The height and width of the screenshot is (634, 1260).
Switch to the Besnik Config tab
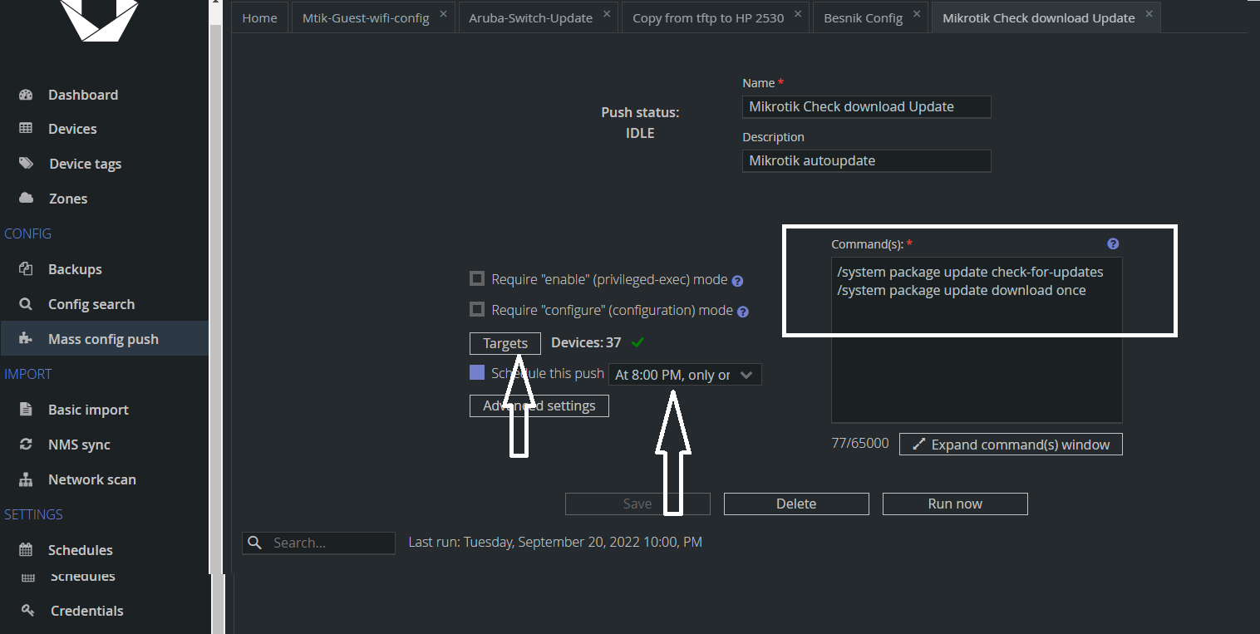coord(863,17)
